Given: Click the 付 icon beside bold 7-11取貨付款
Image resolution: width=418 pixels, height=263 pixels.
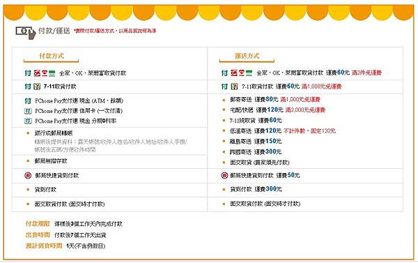Looking at the screenshot, I should 28,87.
